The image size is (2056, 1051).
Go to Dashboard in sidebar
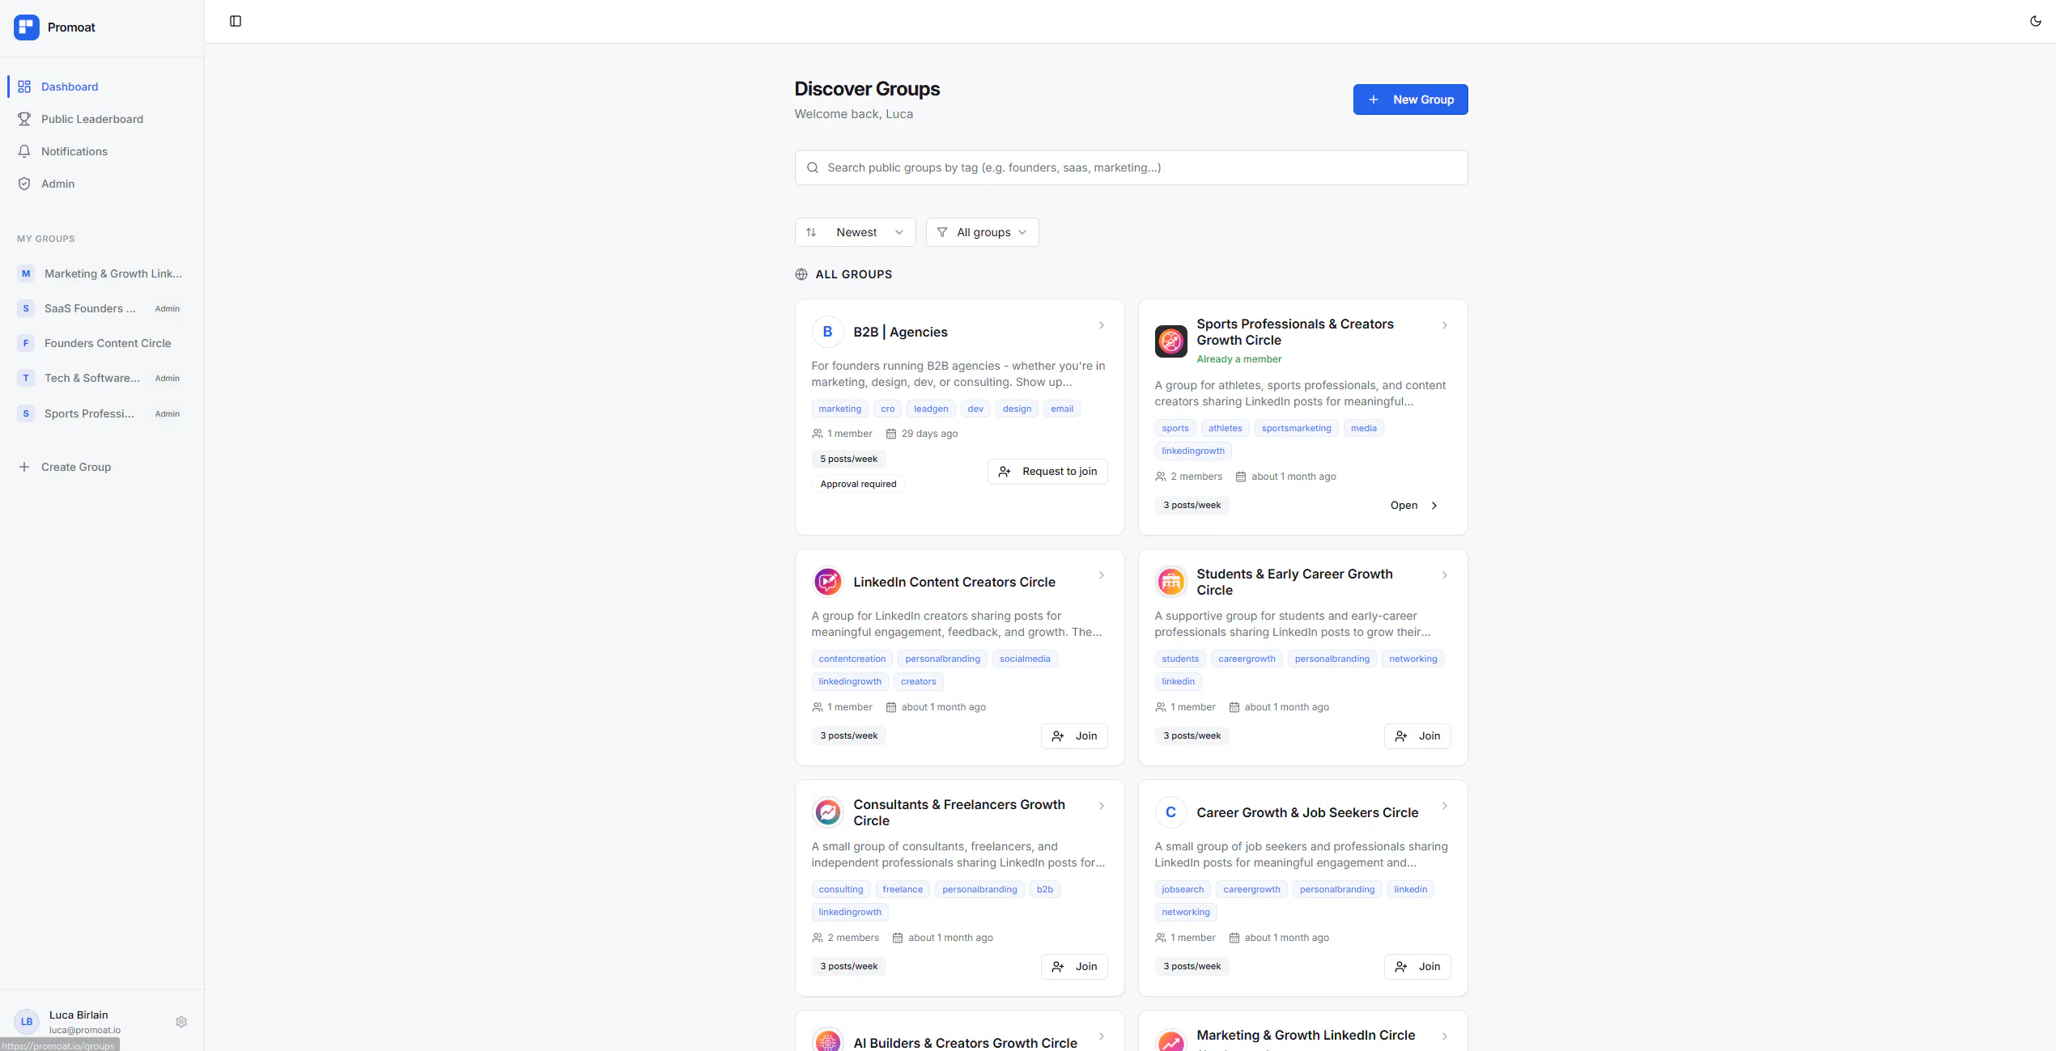pos(102,87)
